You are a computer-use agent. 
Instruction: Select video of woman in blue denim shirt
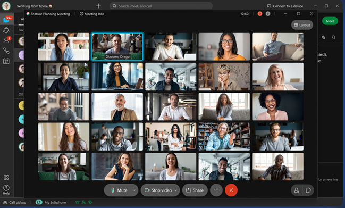coord(64,47)
